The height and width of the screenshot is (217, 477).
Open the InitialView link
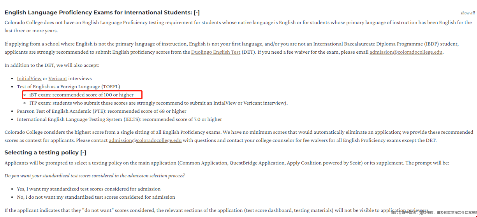click(29, 79)
